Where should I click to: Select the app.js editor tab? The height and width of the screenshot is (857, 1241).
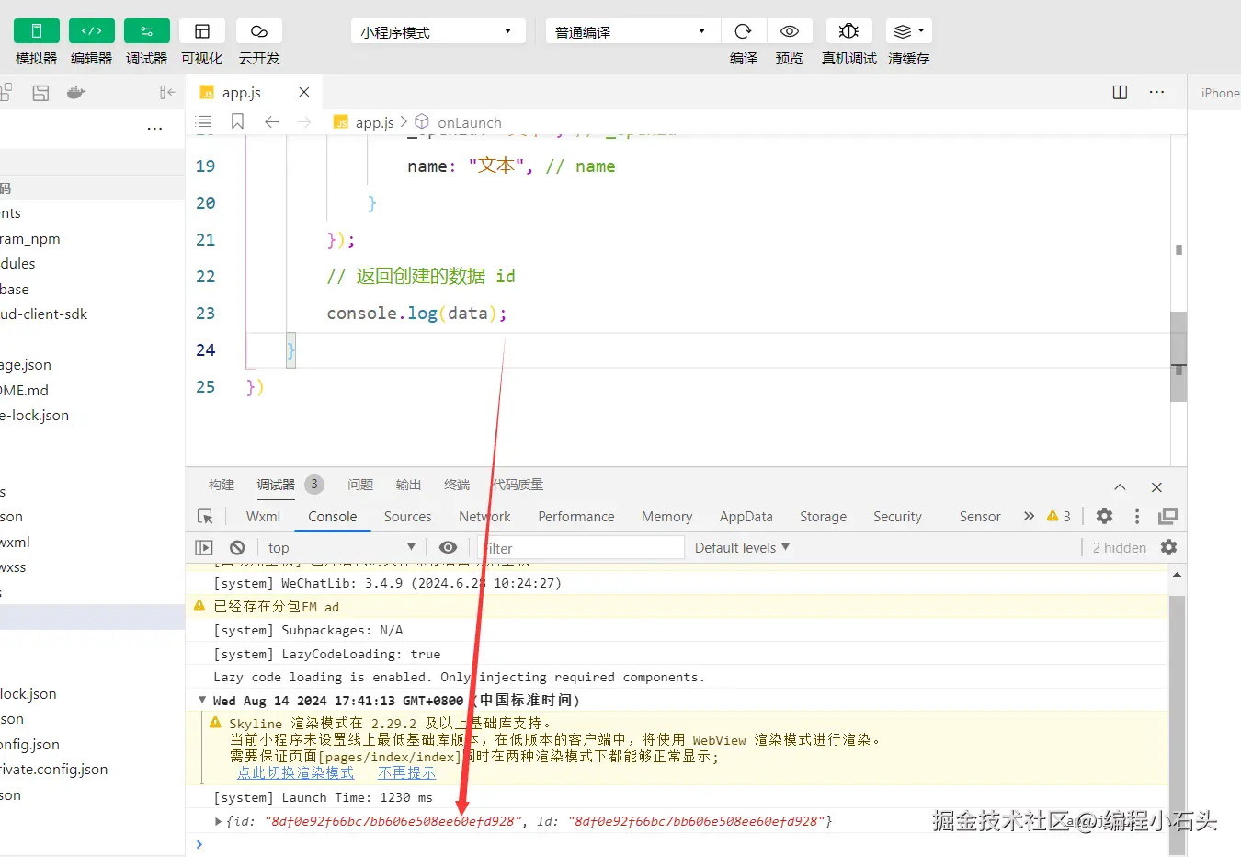click(253, 92)
